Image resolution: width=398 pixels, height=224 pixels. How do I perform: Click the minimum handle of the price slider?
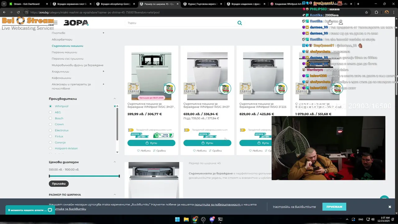(49, 176)
